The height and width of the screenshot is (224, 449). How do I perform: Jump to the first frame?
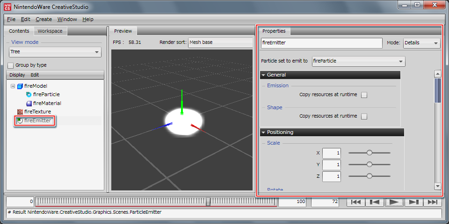click(355, 202)
